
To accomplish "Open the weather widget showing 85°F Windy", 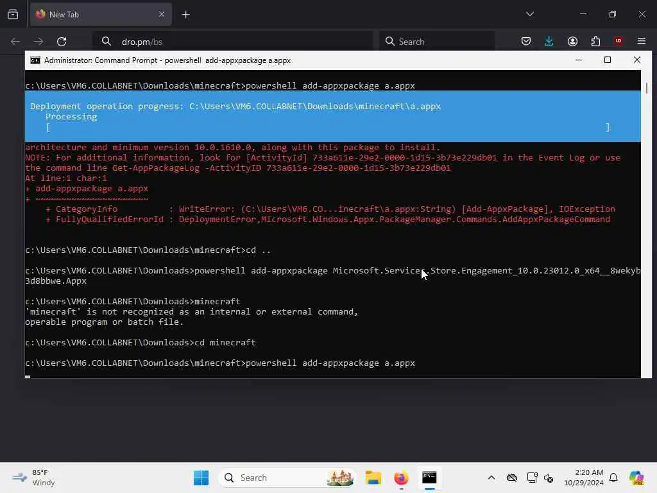I will pyautogui.click(x=34, y=478).
